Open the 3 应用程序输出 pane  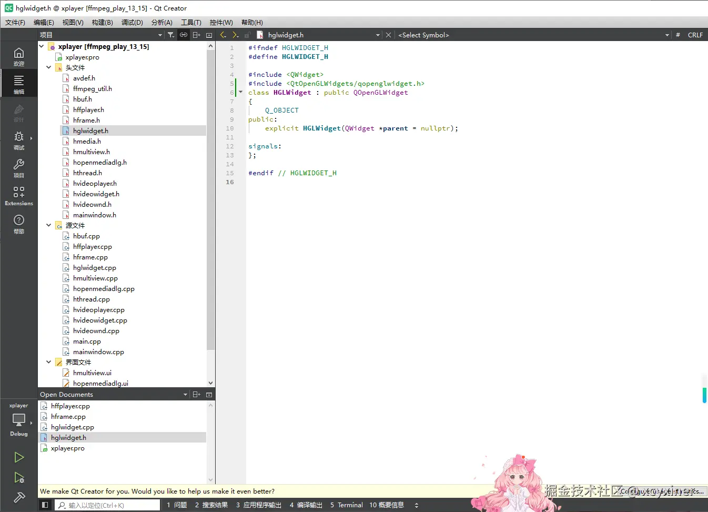(258, 505)
